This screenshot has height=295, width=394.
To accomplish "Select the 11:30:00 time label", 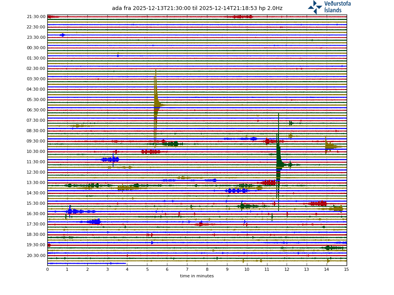I will point(36,162).
